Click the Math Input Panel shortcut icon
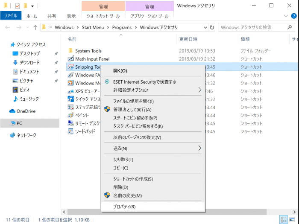 (x=70, y=59)
